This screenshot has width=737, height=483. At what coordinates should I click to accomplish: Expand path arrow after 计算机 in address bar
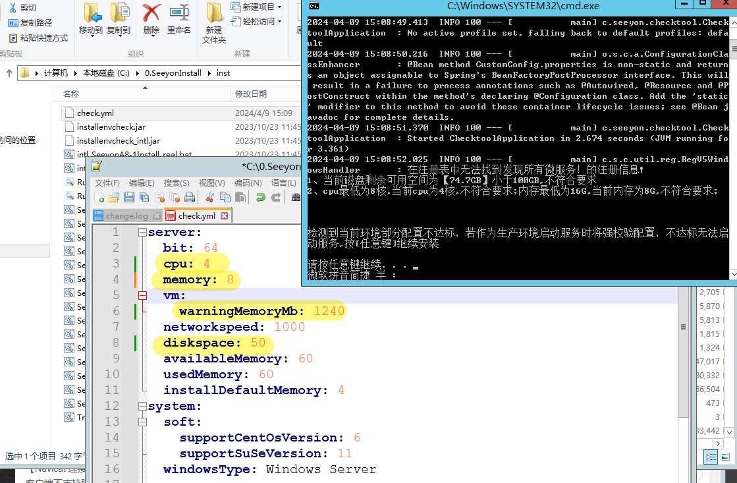point(76,73)
